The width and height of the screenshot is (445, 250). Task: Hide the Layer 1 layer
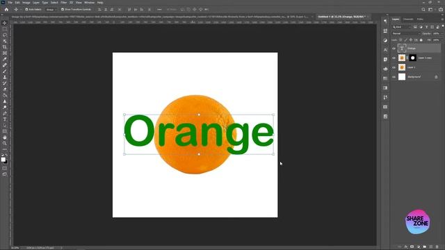[x=394, y=67]
